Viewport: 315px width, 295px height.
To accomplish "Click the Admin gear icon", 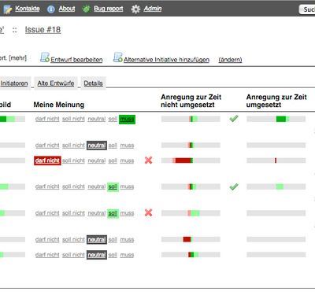I will (135, 9).
